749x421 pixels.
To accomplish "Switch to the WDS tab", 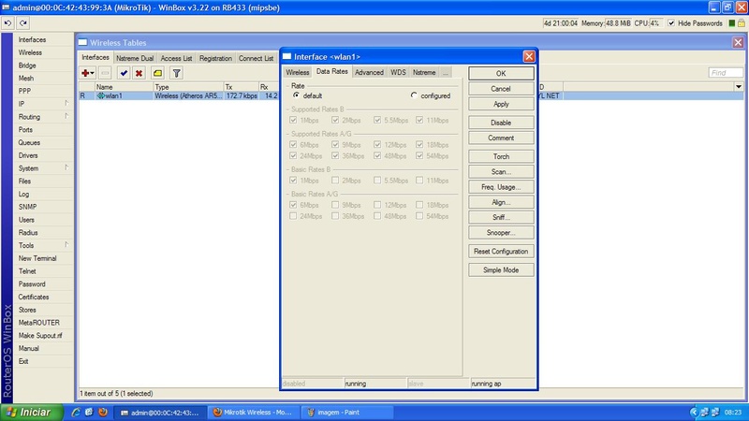I will pos(398,73).
